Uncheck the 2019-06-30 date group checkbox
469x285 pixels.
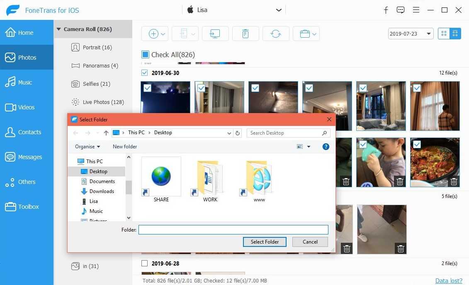(144, 73)
